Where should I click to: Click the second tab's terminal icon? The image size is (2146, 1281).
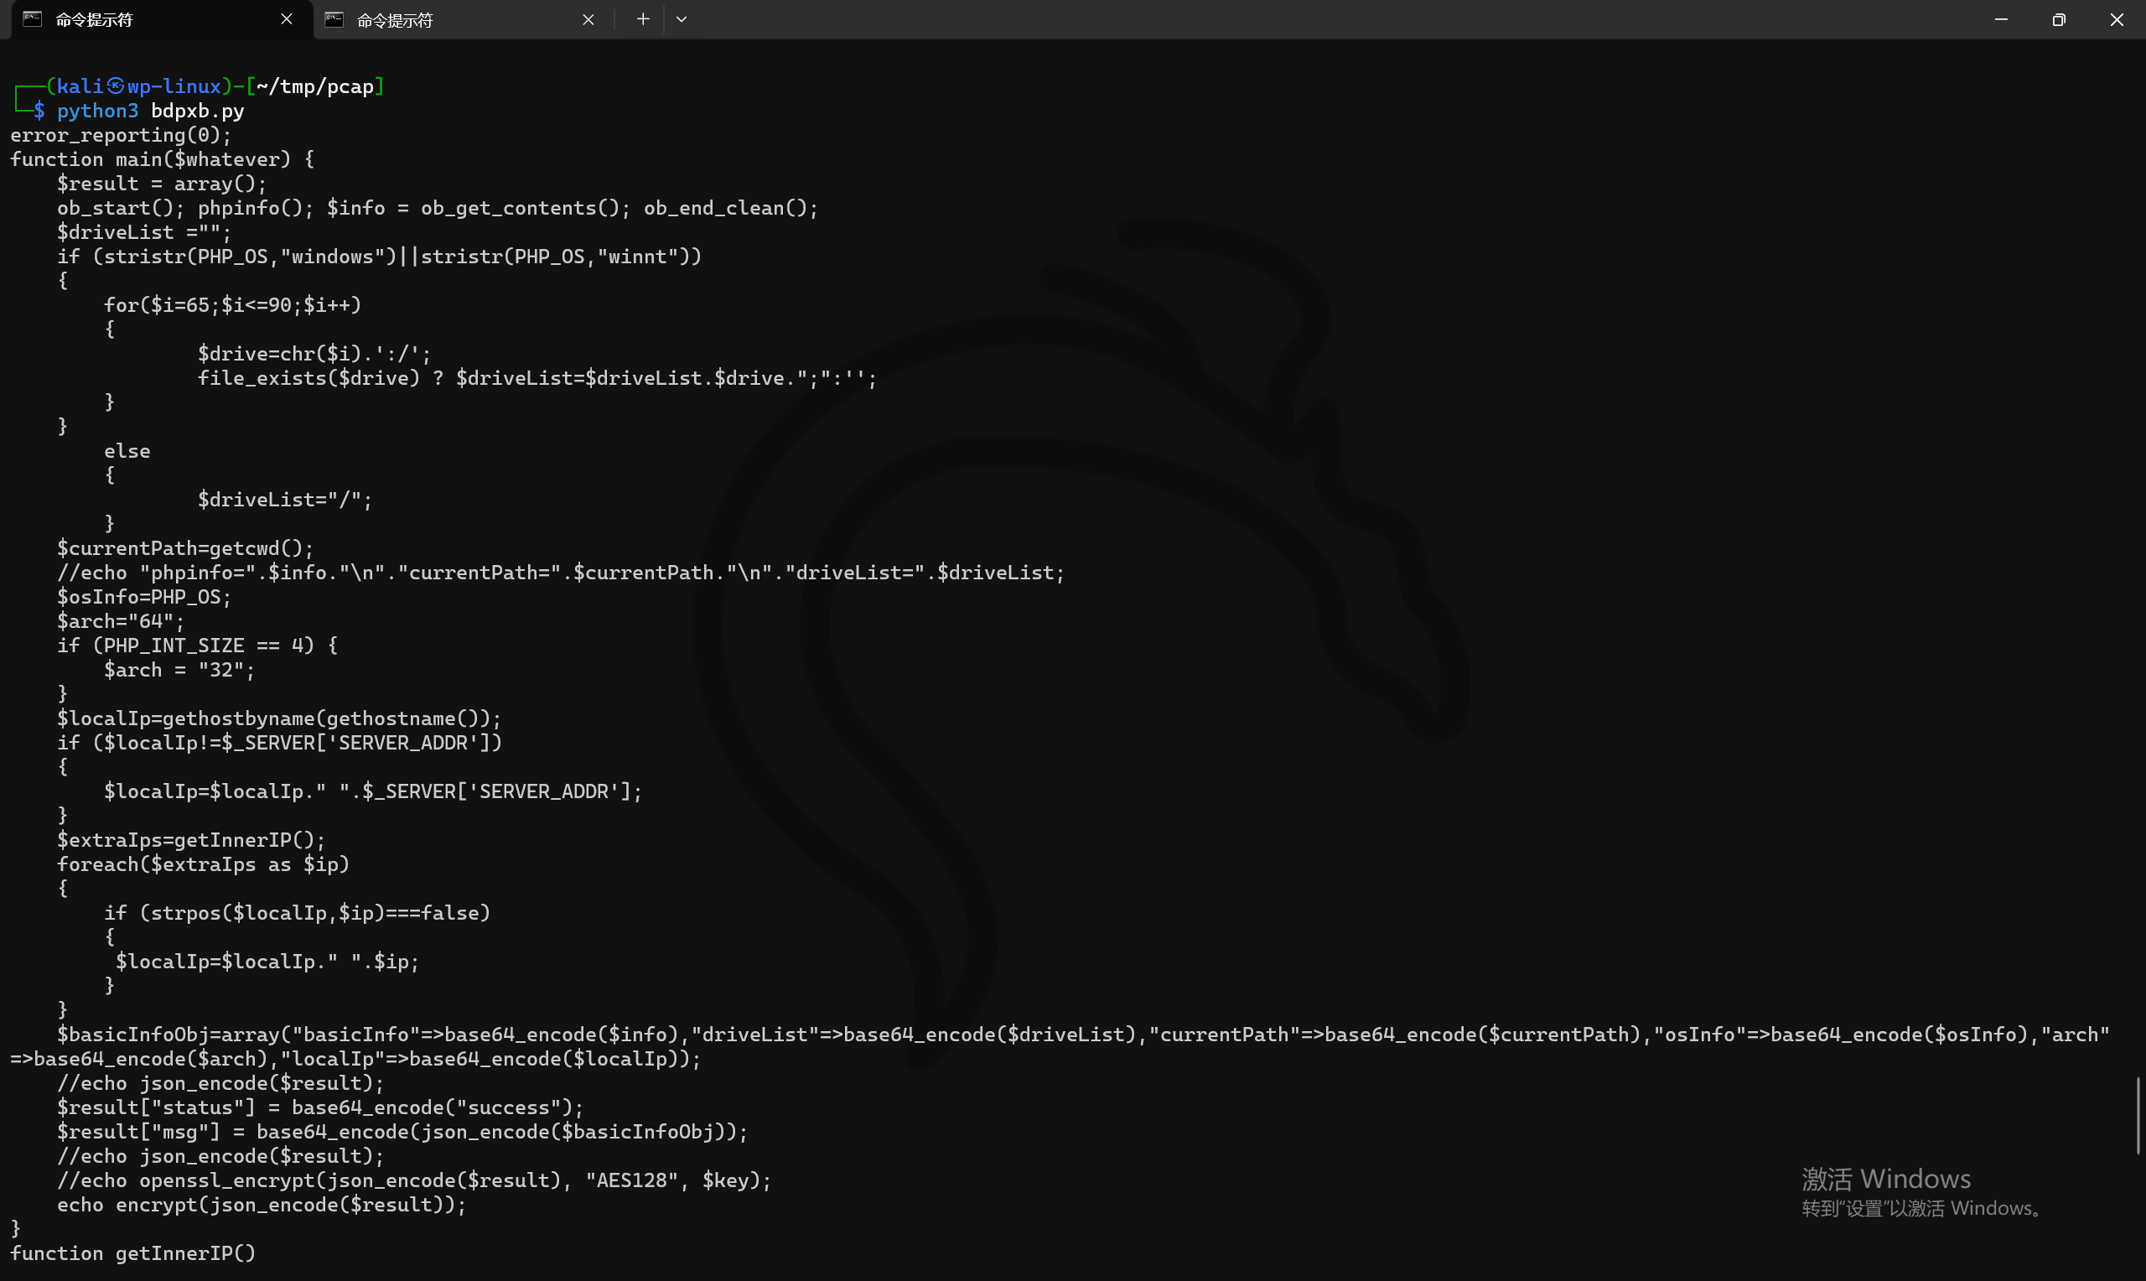tap(334, 19)
